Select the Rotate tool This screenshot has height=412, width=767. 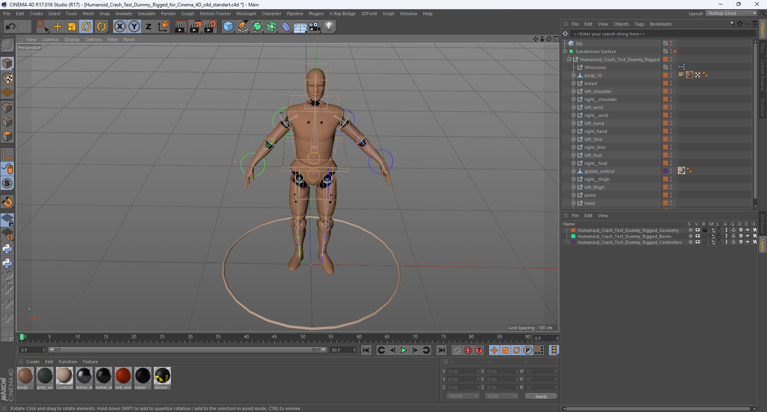(86, 27)
